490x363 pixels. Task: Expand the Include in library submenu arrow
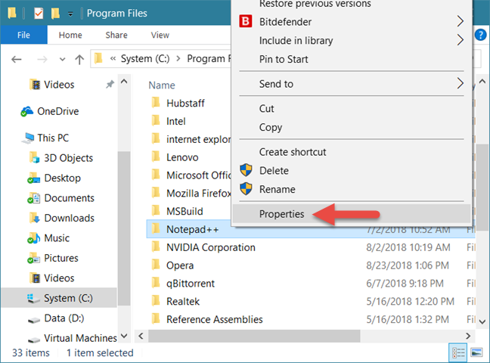tap(460, 40)
